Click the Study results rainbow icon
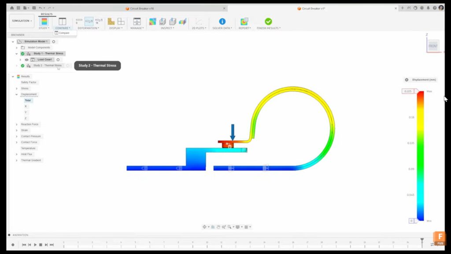The image size is (451, 254). [44, 22]
